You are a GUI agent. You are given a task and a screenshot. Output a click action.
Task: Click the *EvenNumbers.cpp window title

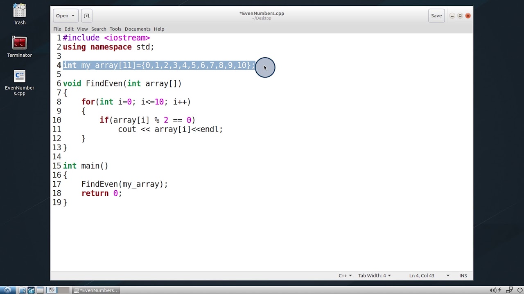262,13
